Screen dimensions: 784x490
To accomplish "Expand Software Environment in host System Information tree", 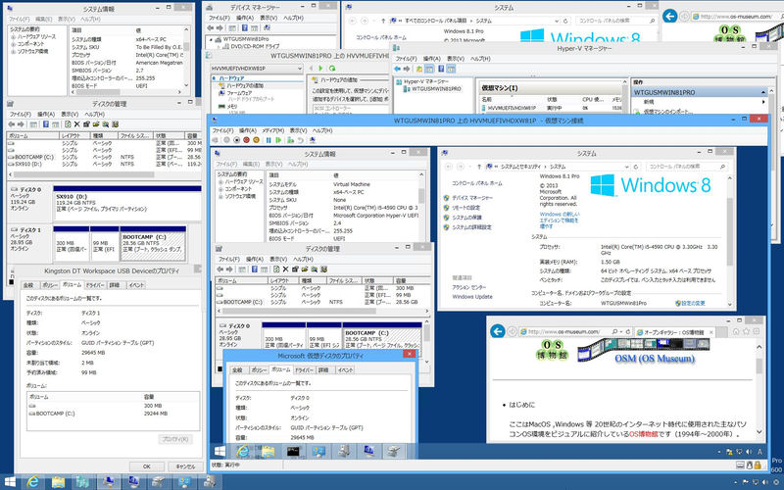I will (13, 51).
